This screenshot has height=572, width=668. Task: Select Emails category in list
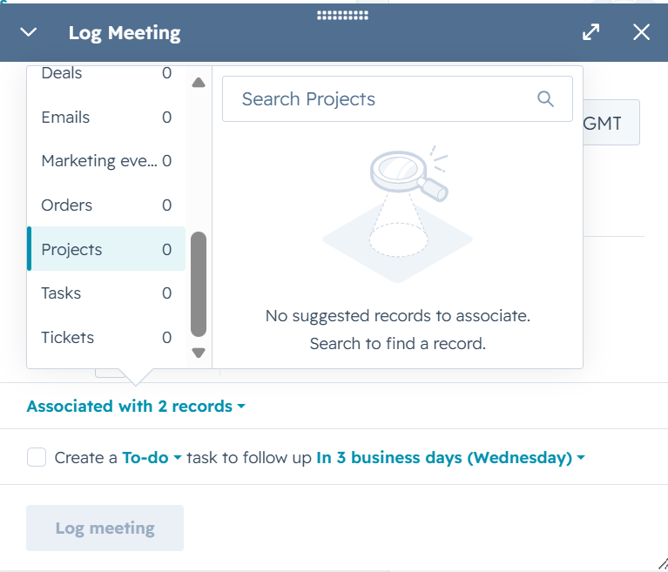coord(106,118)
